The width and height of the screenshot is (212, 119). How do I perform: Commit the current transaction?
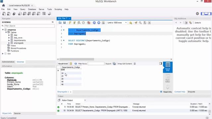94,23
